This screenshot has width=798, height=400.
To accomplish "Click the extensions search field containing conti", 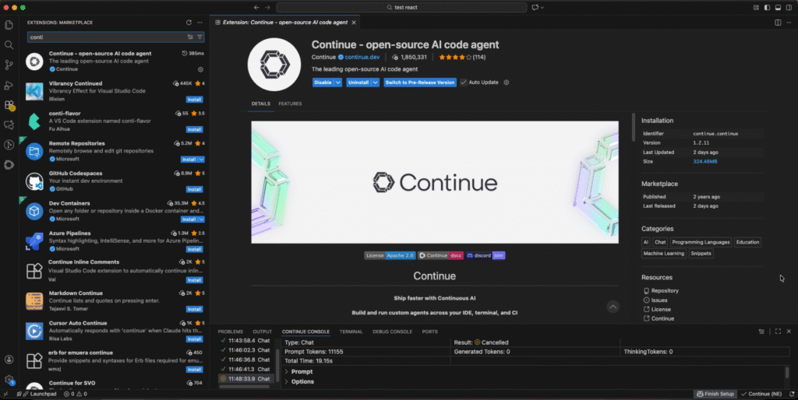I will click(x=106, y=37).
